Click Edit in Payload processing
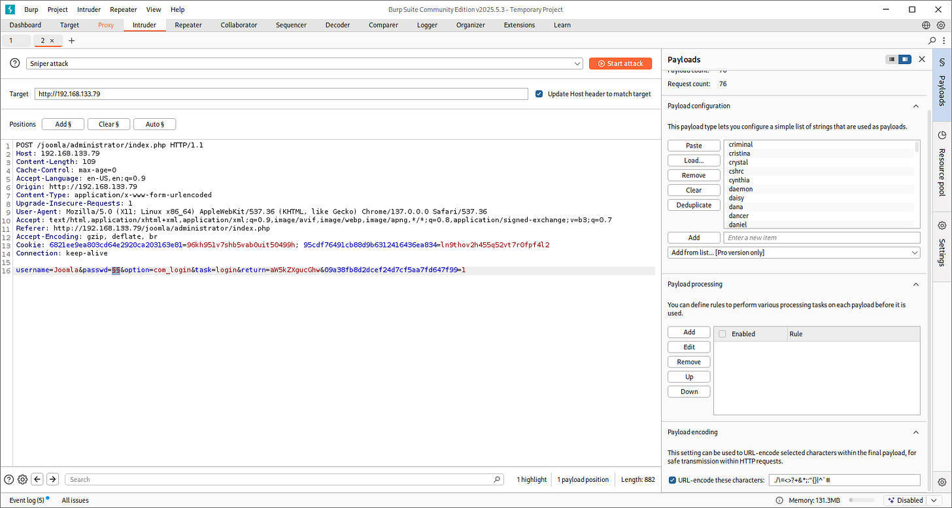The width and height of the screenshot is (952, 508). pos(689,347)
